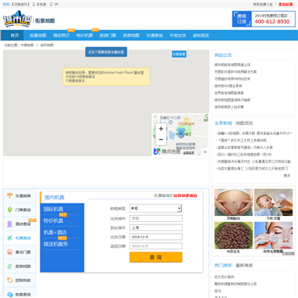Viewport: 298px width, 298px height.
Task: Open the first 网站公告 announcement item
Action: [x=233, y=65]
